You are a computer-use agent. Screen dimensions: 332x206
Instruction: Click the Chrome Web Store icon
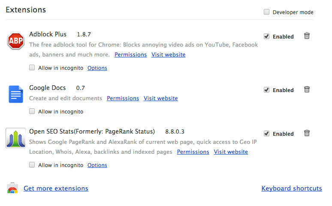(x=12, y=188)
